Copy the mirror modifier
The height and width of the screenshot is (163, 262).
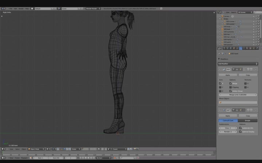click(248, 75)
